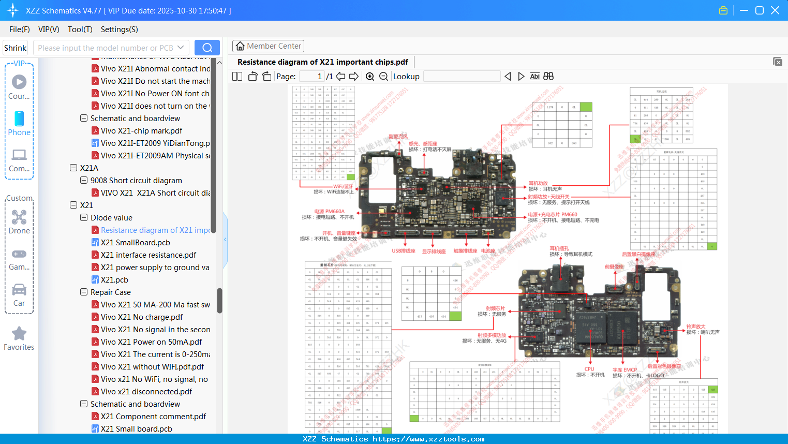This screenshot has height=444, width=788.
Task: Select the rotate page right icon
Action: pyautogui.click(x=266, y=76)
